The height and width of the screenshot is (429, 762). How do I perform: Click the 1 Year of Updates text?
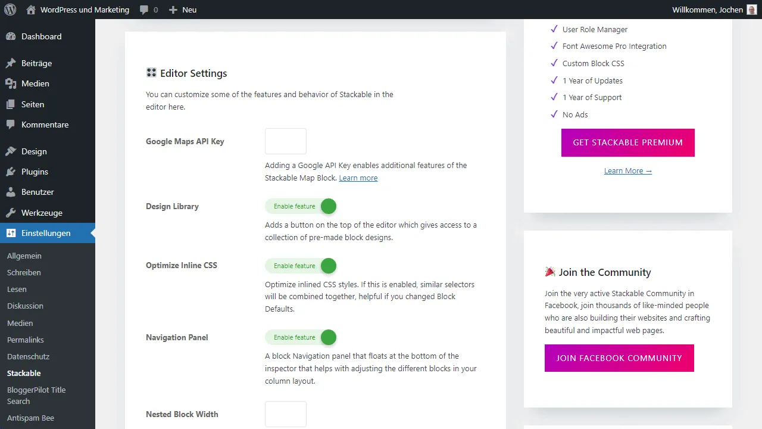coord(592,80)
